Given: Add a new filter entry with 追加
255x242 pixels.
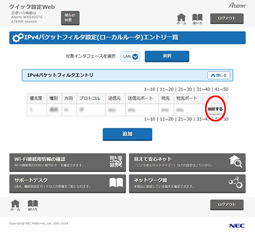Looking at the screenshot, I should tap(127, 134).
